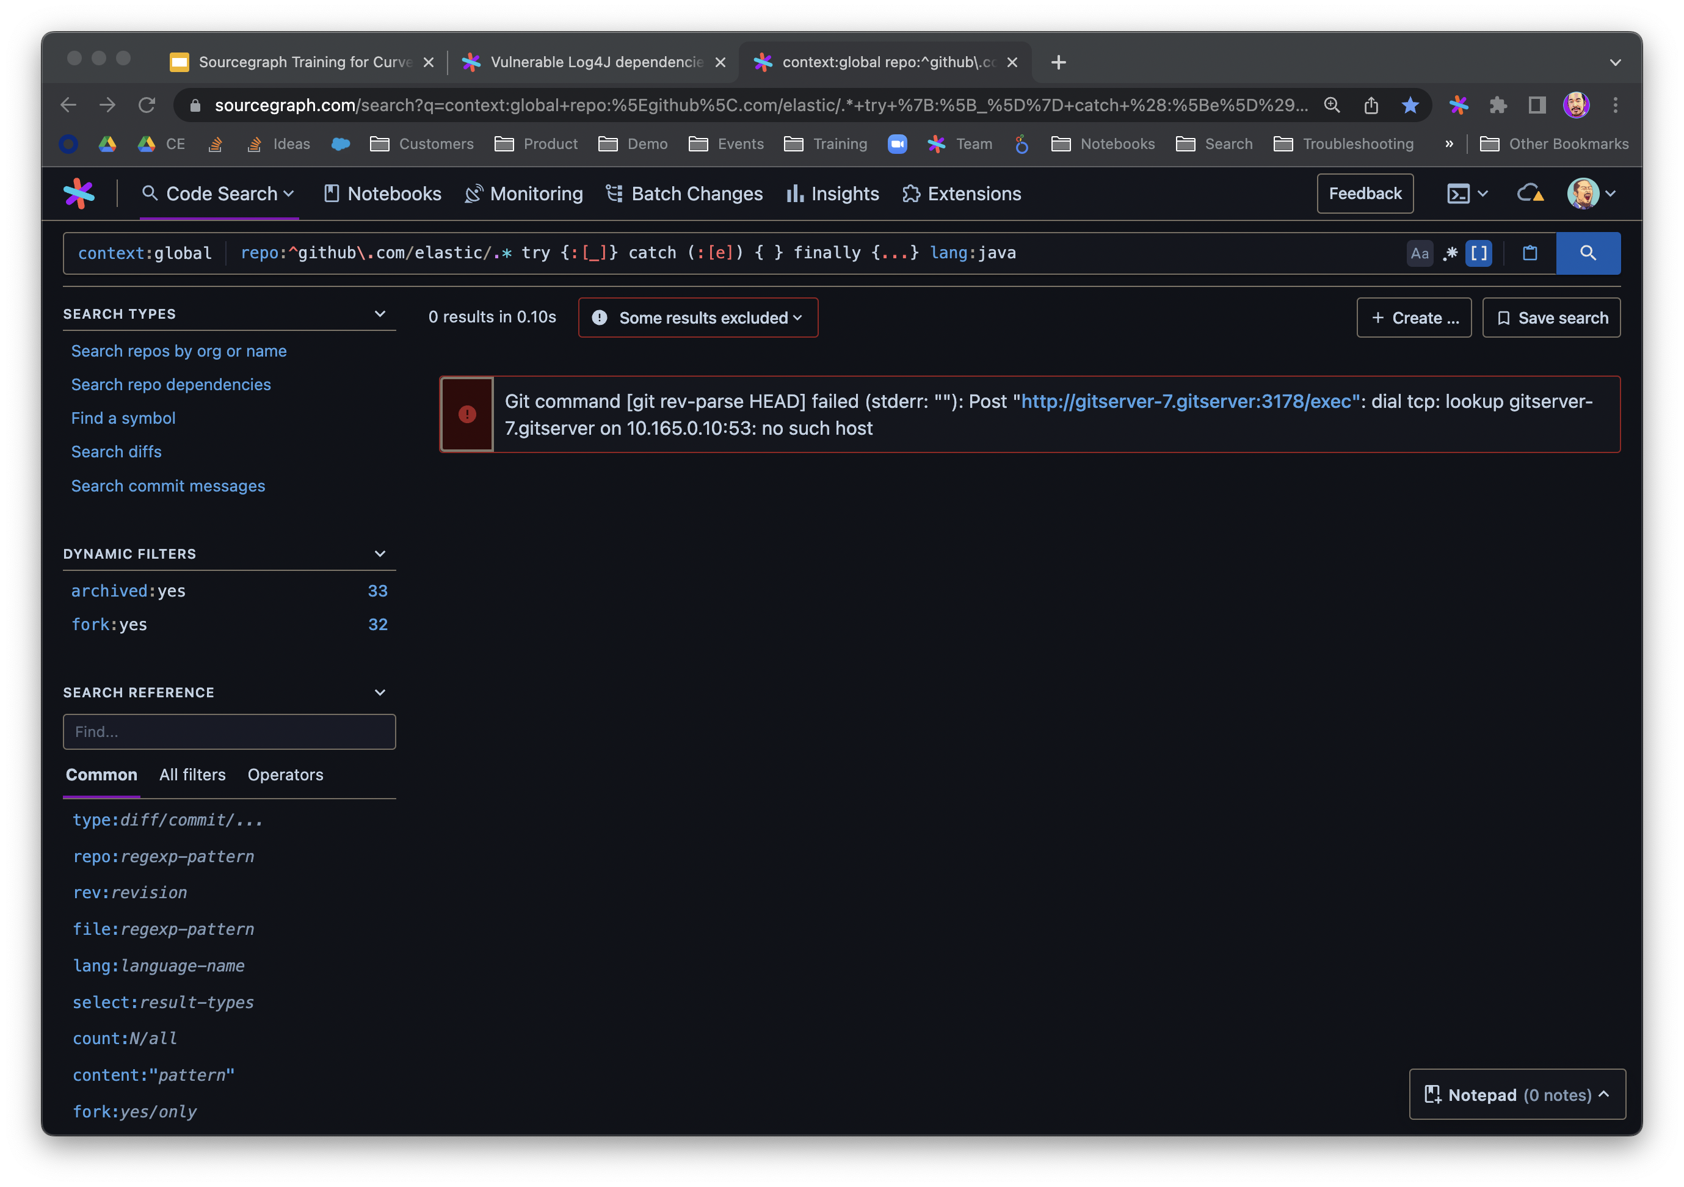Click repo:regexp-pattern reference entry
Viewport: 1684px width, 1187px height.
tap(163, 857)
